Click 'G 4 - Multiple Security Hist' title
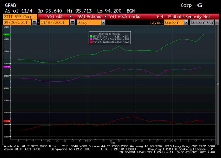 coord(184,17)
